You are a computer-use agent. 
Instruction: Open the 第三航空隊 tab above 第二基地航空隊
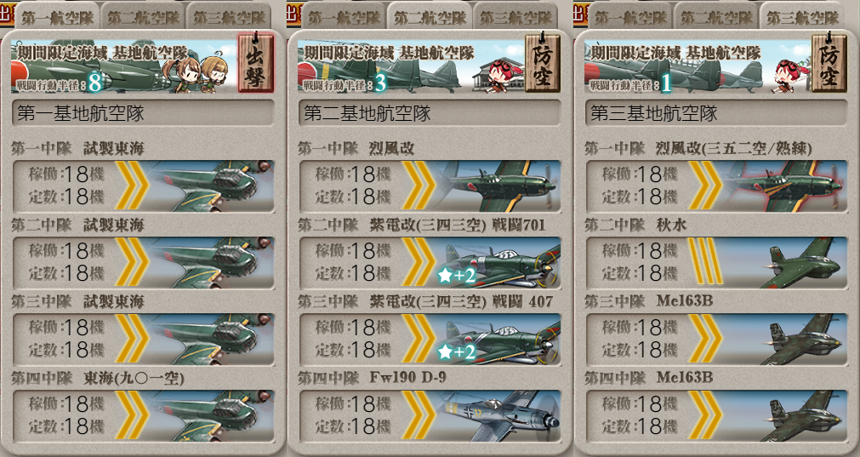click(515, 16)
